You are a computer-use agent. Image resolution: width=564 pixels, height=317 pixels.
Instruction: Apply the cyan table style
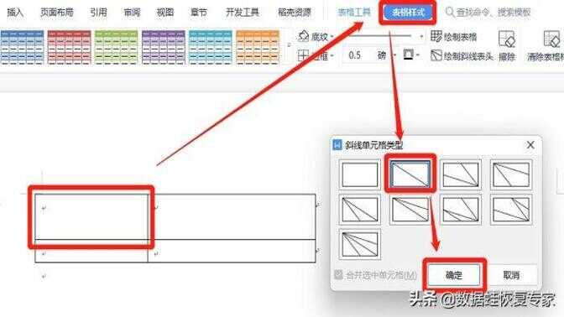211,48
